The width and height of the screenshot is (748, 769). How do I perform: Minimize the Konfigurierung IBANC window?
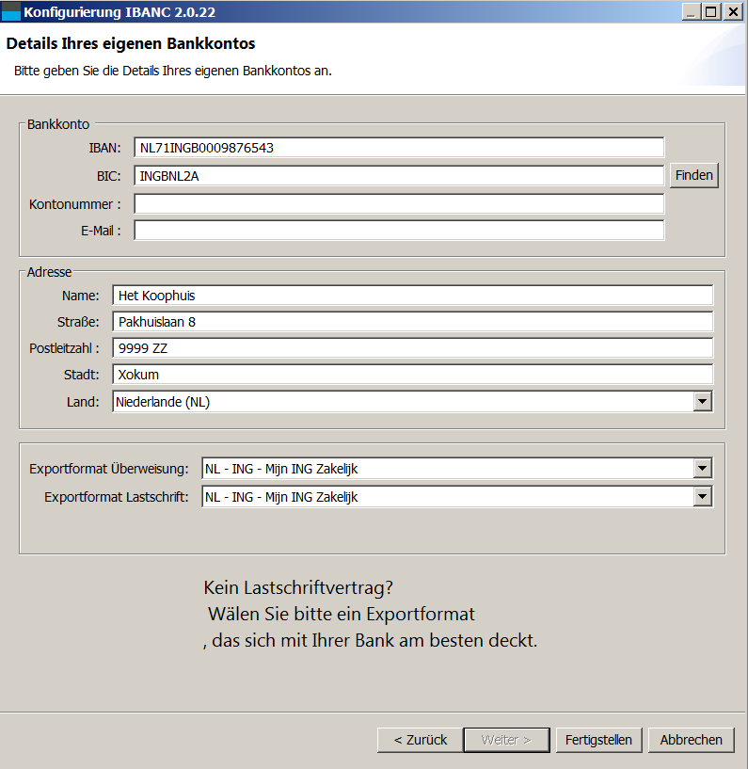tap(691, 12)
